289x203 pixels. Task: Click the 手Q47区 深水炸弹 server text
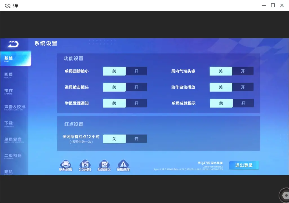(210, 163)
